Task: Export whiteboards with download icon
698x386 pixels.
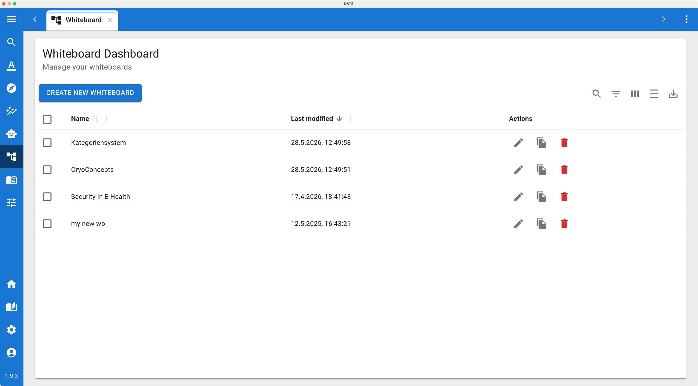Action: [x=673, y=94]
